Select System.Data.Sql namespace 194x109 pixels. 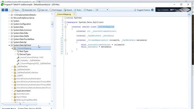pyautogui.click(x=20, y=42)
